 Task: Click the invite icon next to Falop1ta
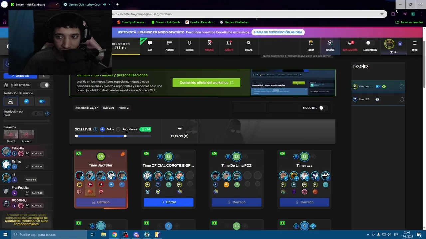[x=27, y=154]
